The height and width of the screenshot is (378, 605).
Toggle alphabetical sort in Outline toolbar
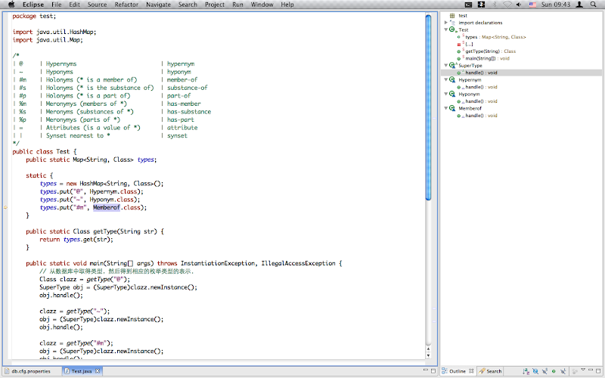coord(526,371)
